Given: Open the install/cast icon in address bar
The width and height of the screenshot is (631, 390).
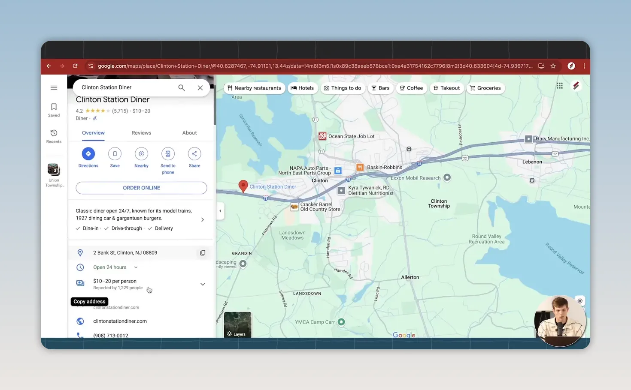Looking at the screenshot, I should (x=541, y=66).
